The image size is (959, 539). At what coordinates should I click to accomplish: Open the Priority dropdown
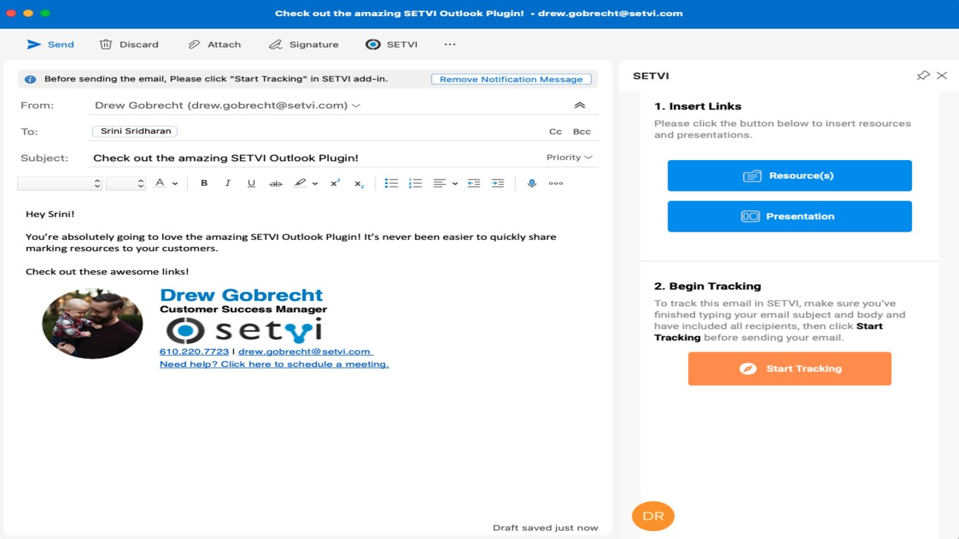[569, 157]
